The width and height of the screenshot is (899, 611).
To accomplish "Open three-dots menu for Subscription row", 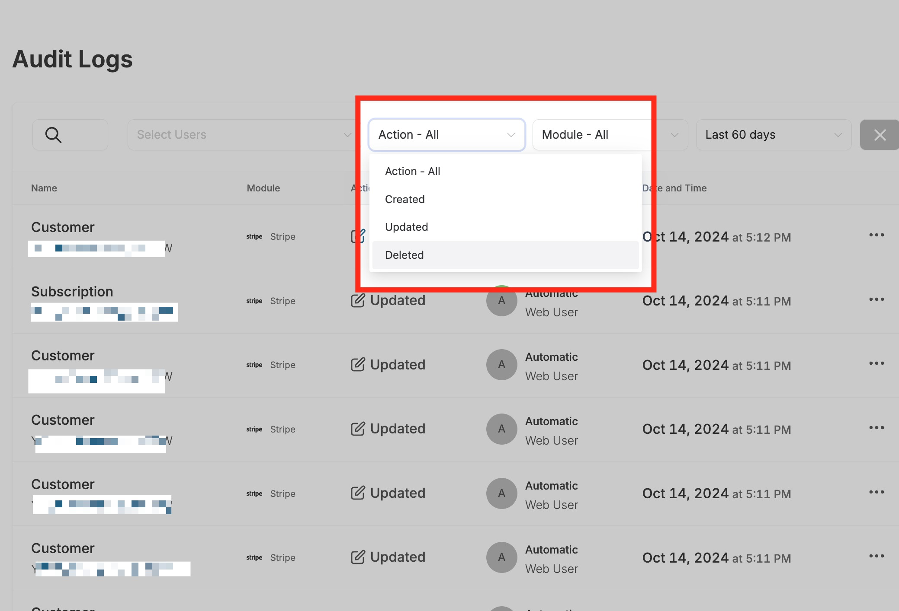I will pos(876,299).
